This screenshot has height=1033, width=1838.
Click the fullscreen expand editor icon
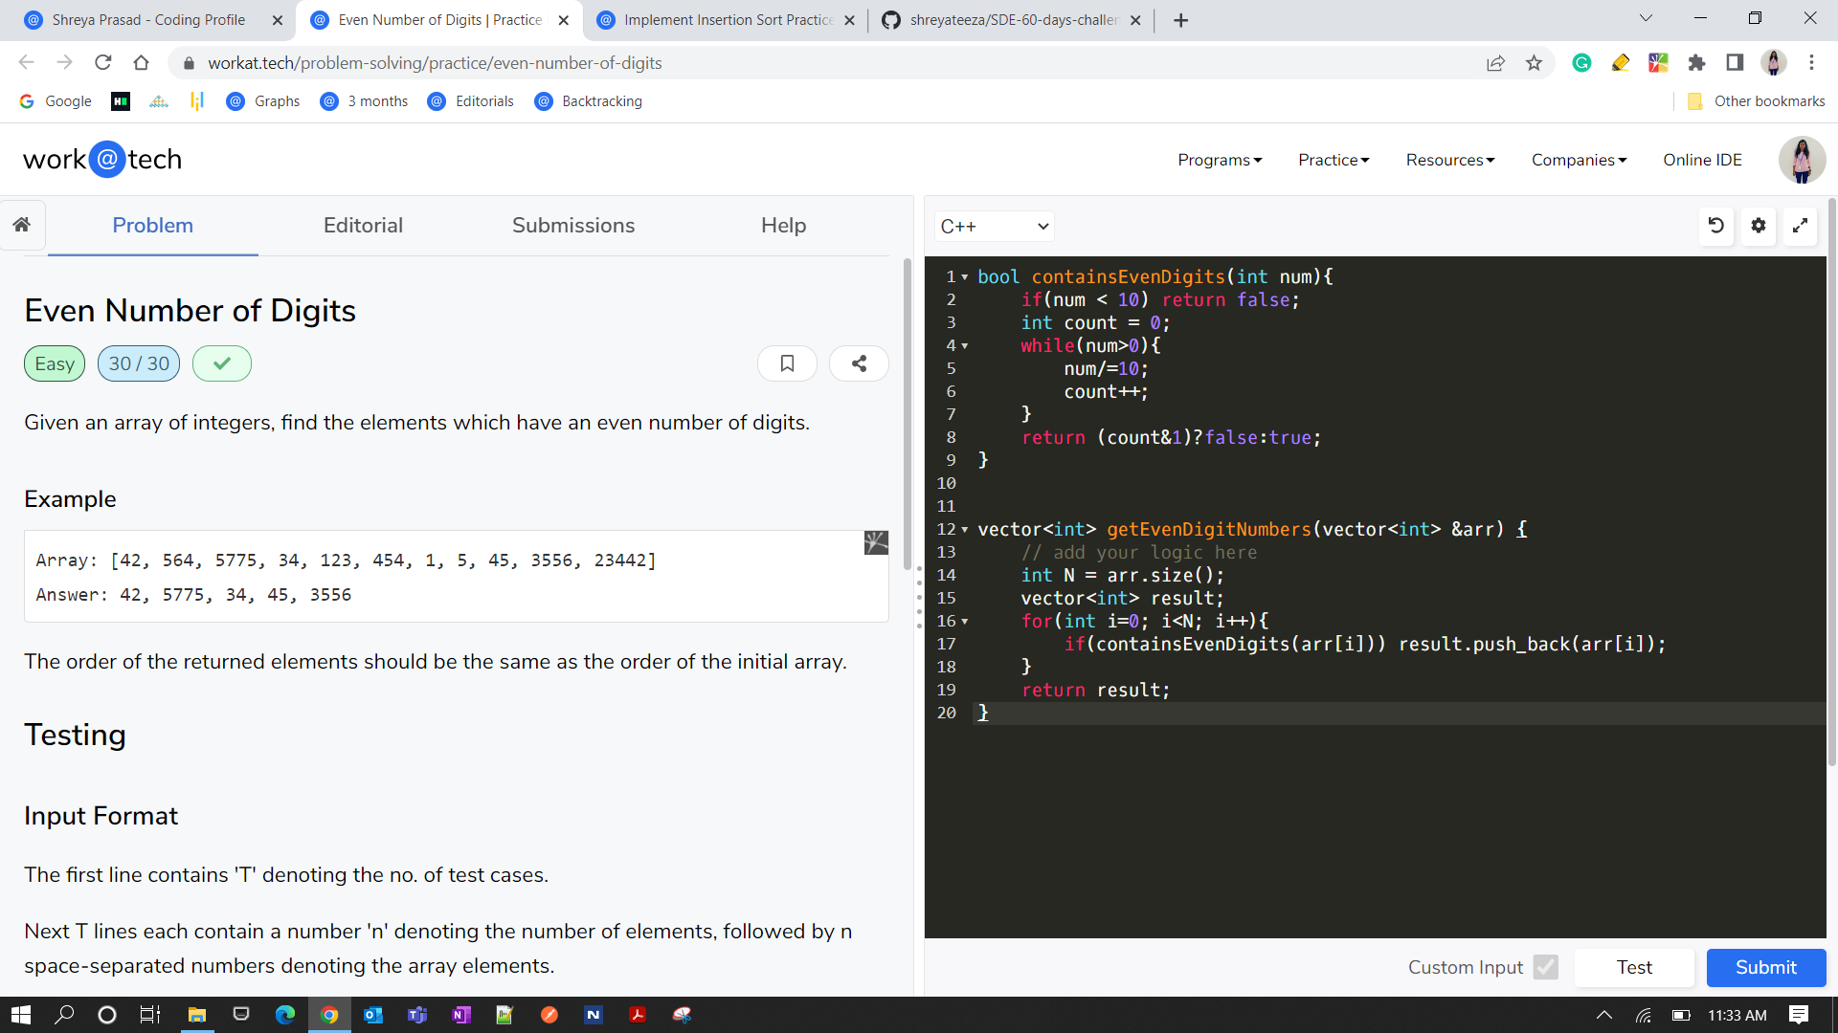coord(1802,225)
